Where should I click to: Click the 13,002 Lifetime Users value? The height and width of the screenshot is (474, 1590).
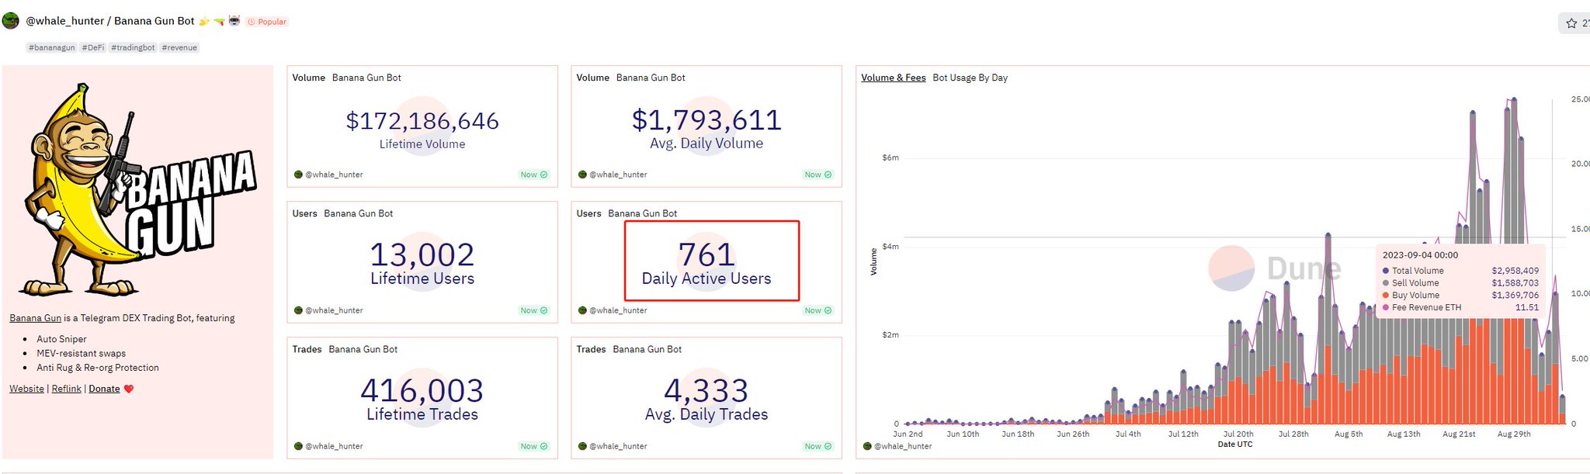(422, 254)
